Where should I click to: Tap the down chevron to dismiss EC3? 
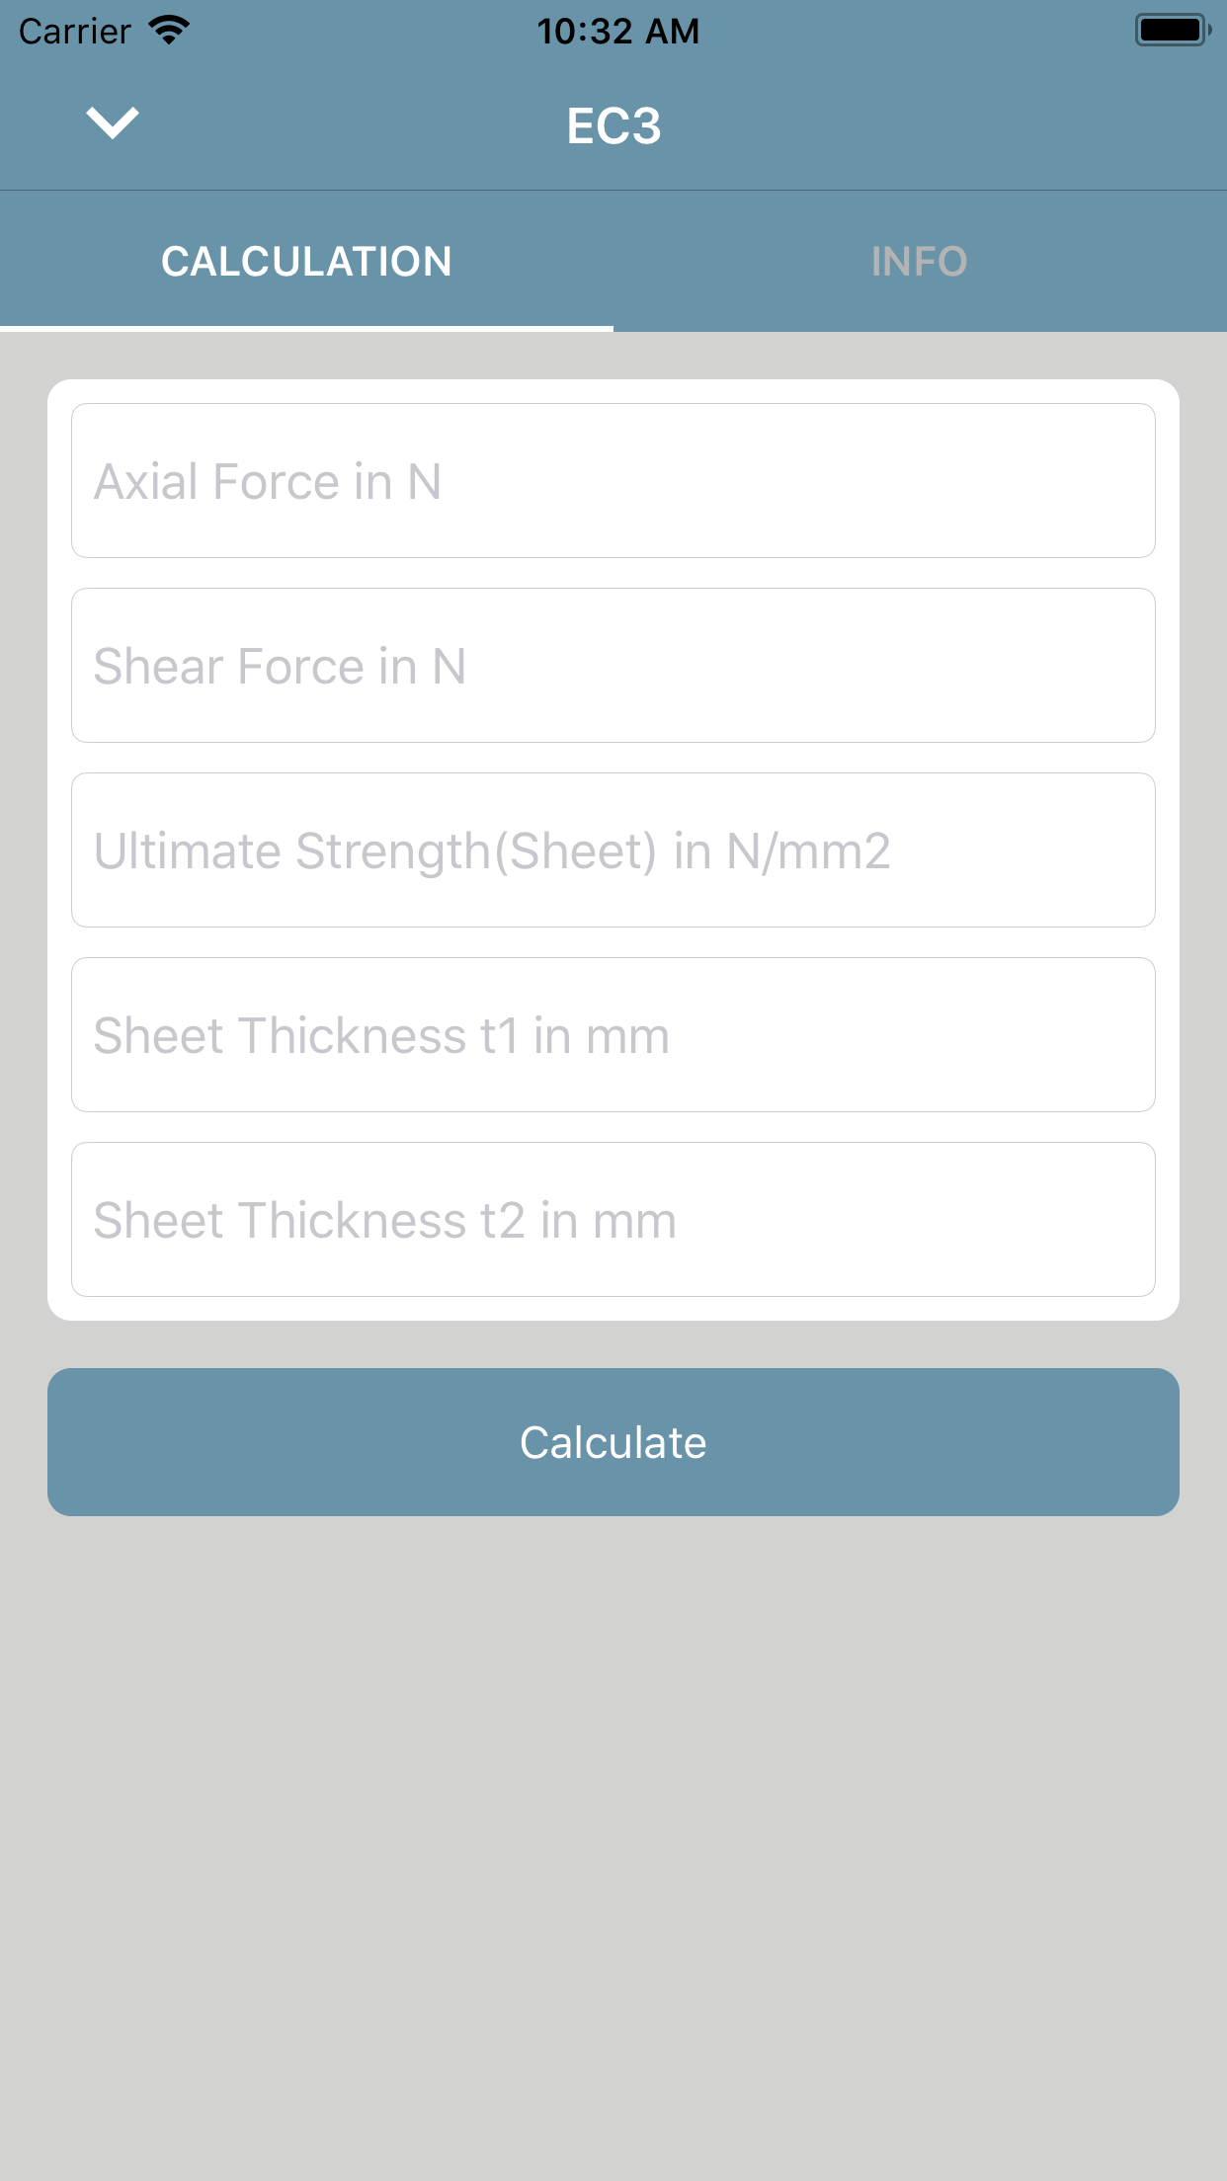pyautogui.click(x=113, y=124)
